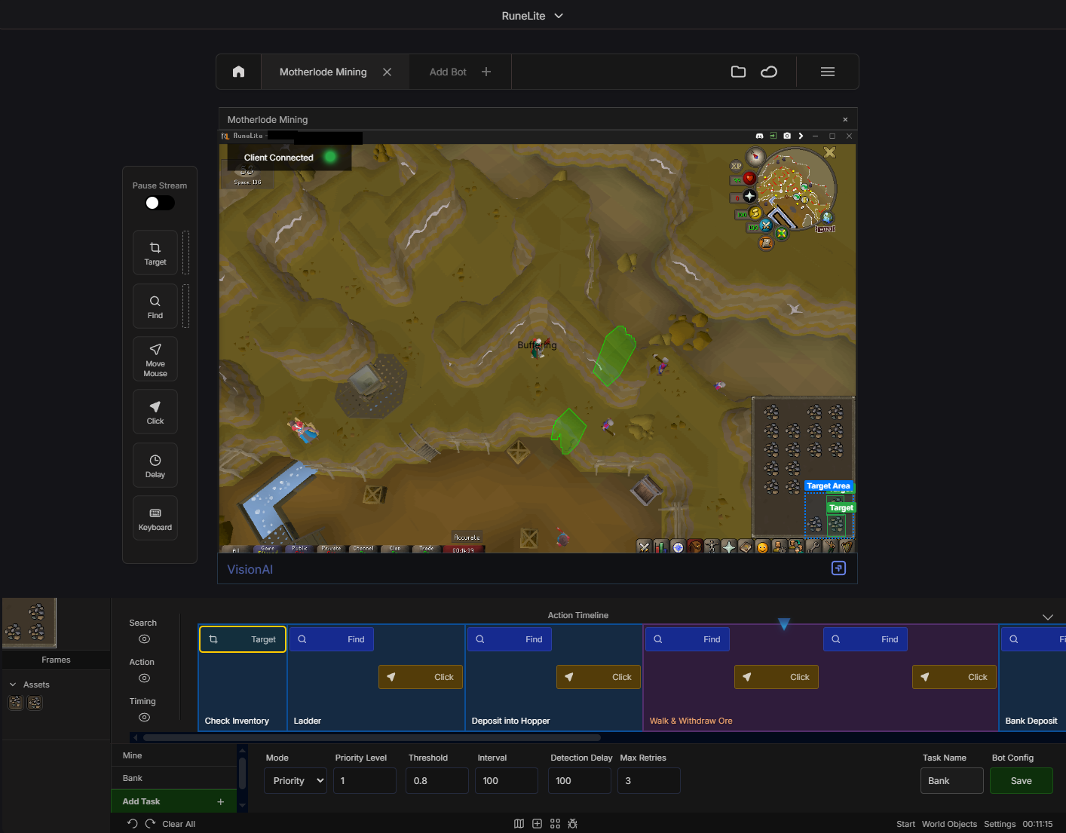This screenshot has width=1066, height=833.
Task: Select the Click tool
Action: 155,412
